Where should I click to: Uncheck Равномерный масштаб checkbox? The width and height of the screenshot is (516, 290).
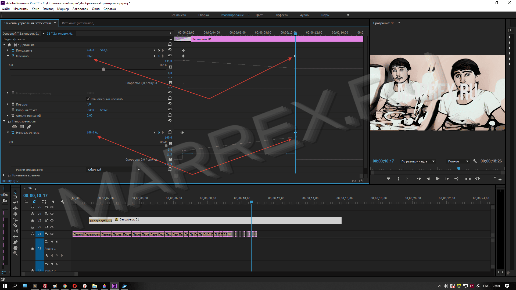88,99
